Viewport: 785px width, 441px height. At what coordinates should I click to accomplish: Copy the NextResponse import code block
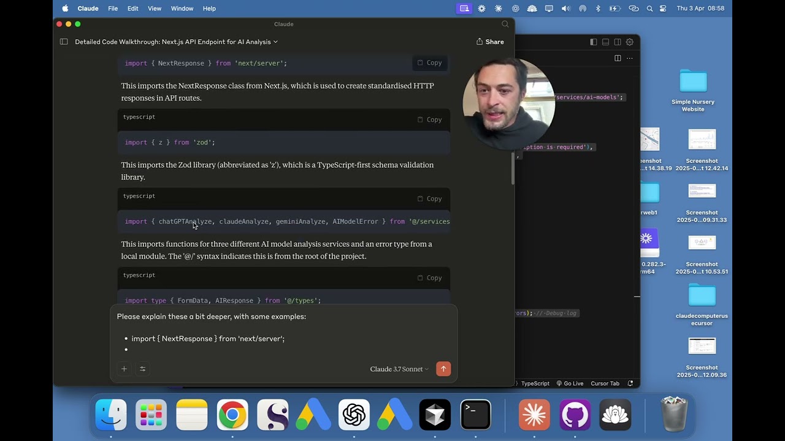point(429,62)
